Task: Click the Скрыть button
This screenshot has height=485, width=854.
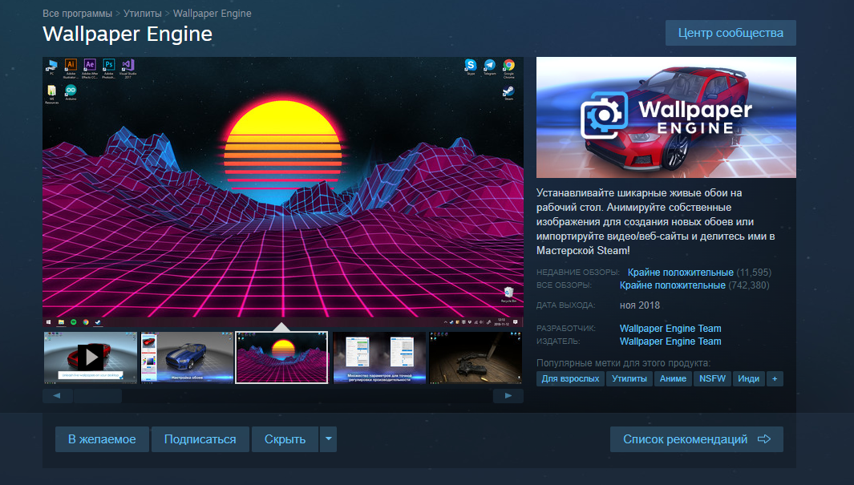Action: point(285,439)
